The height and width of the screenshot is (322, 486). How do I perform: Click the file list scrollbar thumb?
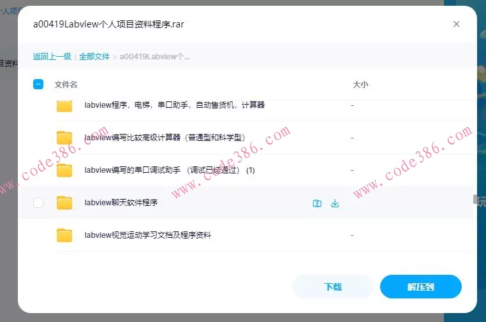[x=475, y=199]
